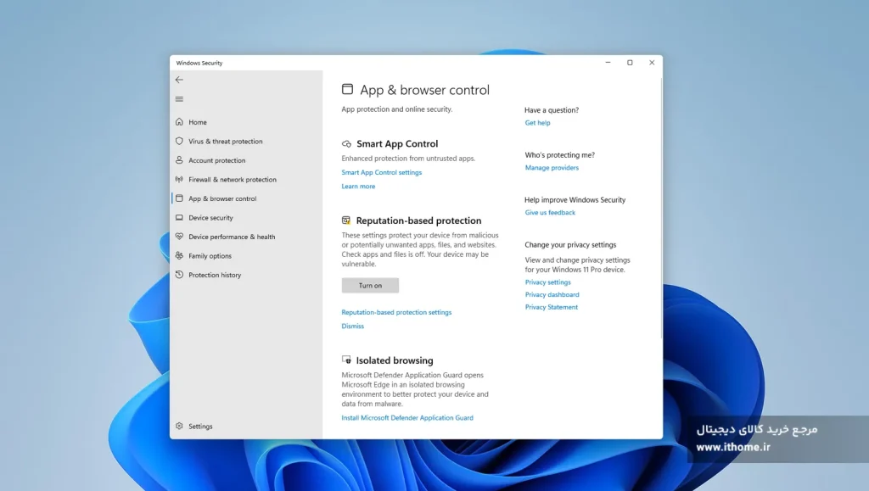This screenshot has width=869, height=491.
Task: Open the Privacy Statement link
Action: (x=551, y=307)
